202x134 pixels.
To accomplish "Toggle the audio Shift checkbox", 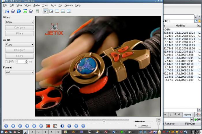I will (6, 62).
